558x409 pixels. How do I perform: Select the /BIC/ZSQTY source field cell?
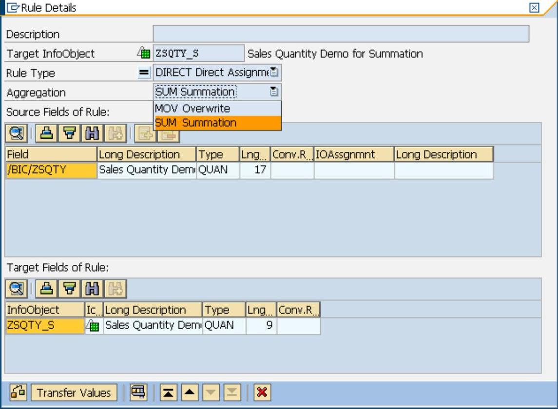pos(51,170)
